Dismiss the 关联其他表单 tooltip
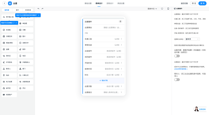209x115 pixels. pyautogui.click(x=39, y=15)
